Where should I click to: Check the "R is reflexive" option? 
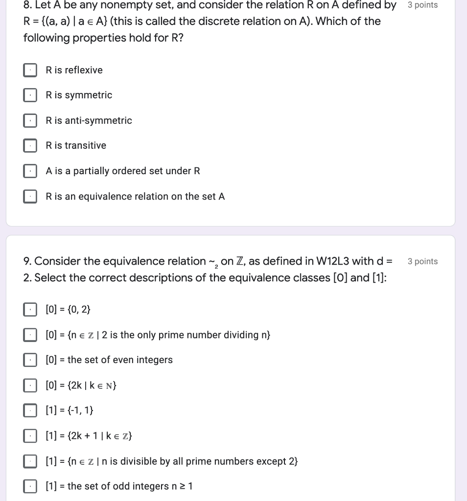(x=30, y=70)
